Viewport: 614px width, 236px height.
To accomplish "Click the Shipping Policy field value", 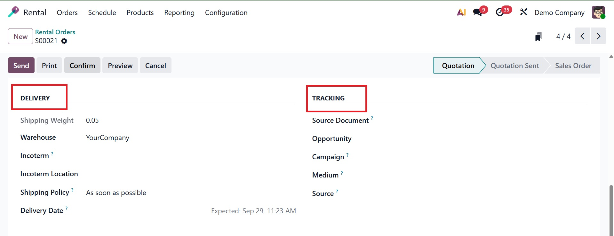I will point(116,193).
